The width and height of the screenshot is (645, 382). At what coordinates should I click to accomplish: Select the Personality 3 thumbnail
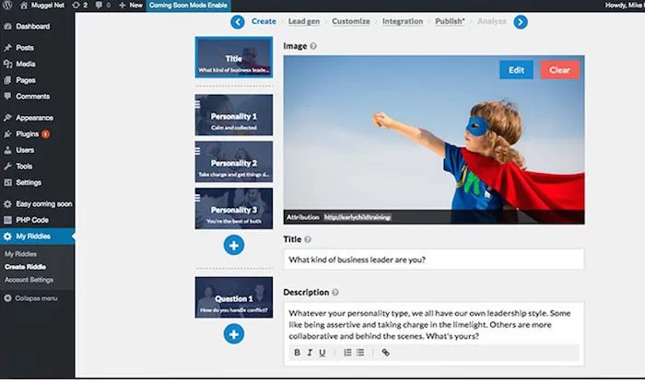pos(234,209)
